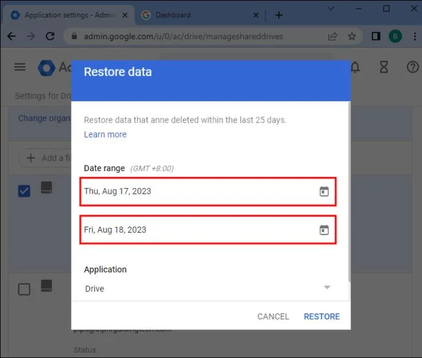This screenshot has height=358, width=422.
Task: Uncheck the checked shared drive checkbox
Action: [24, 191]
